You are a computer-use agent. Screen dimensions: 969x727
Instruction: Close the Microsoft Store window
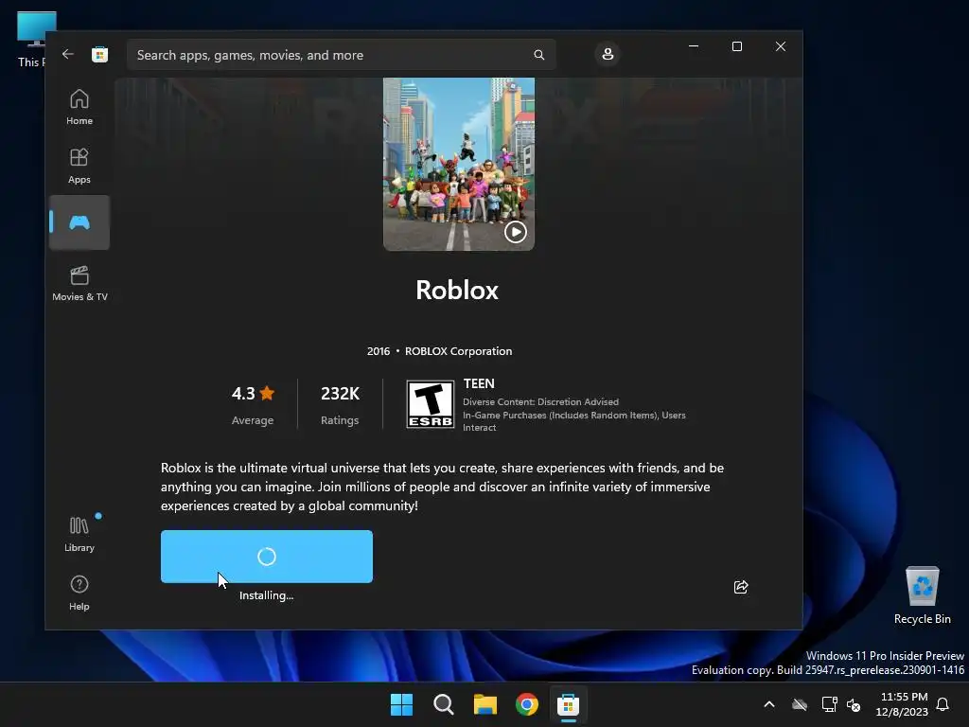coord(781,46)
